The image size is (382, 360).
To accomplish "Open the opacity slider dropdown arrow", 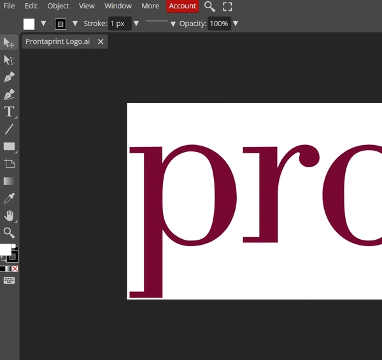I will (x=236, y=24).
